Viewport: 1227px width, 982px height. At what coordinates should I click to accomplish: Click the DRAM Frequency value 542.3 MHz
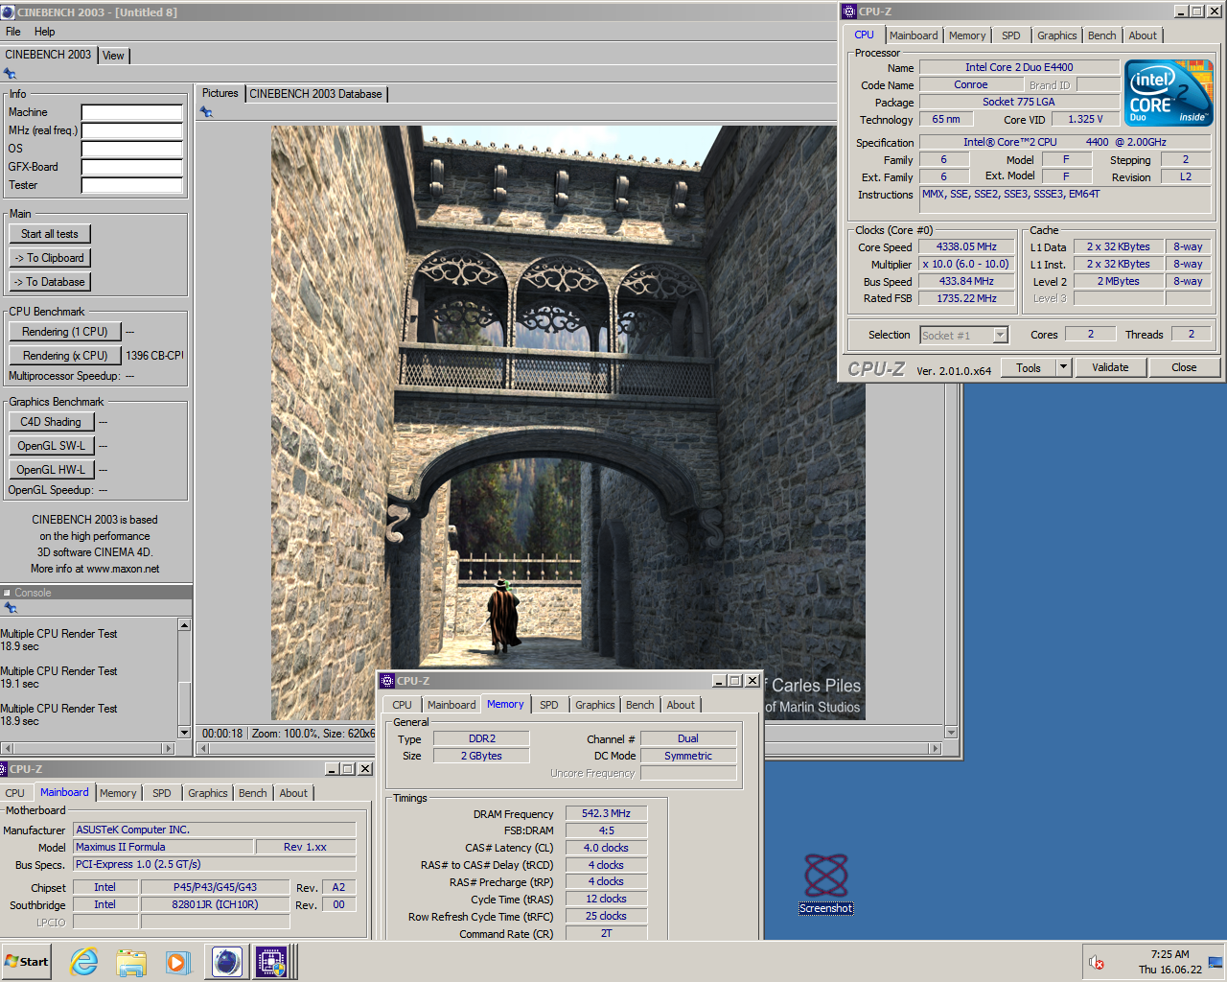(606, 813)
